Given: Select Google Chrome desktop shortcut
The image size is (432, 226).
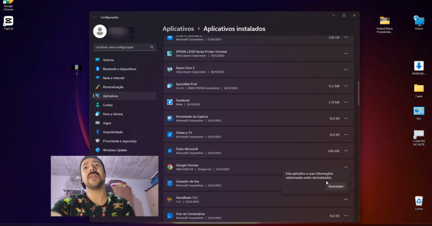Looking at the screenshot, I should [8, 5].
